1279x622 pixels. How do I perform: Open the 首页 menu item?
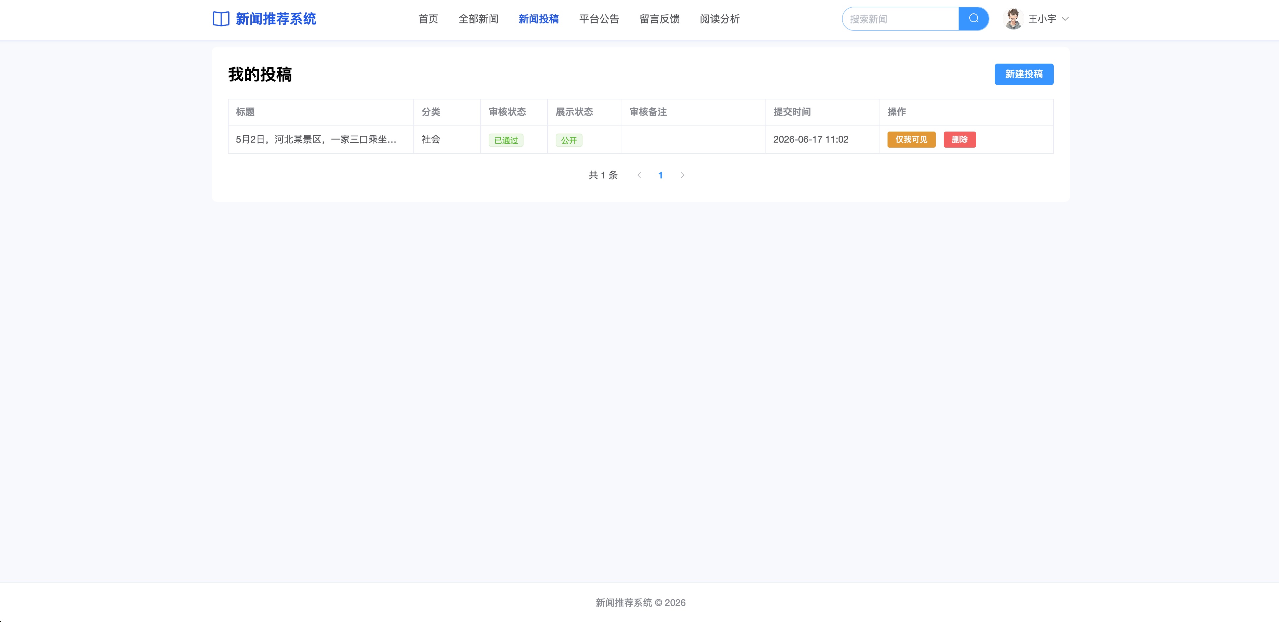pyautogui.click(x=428, y=19)
